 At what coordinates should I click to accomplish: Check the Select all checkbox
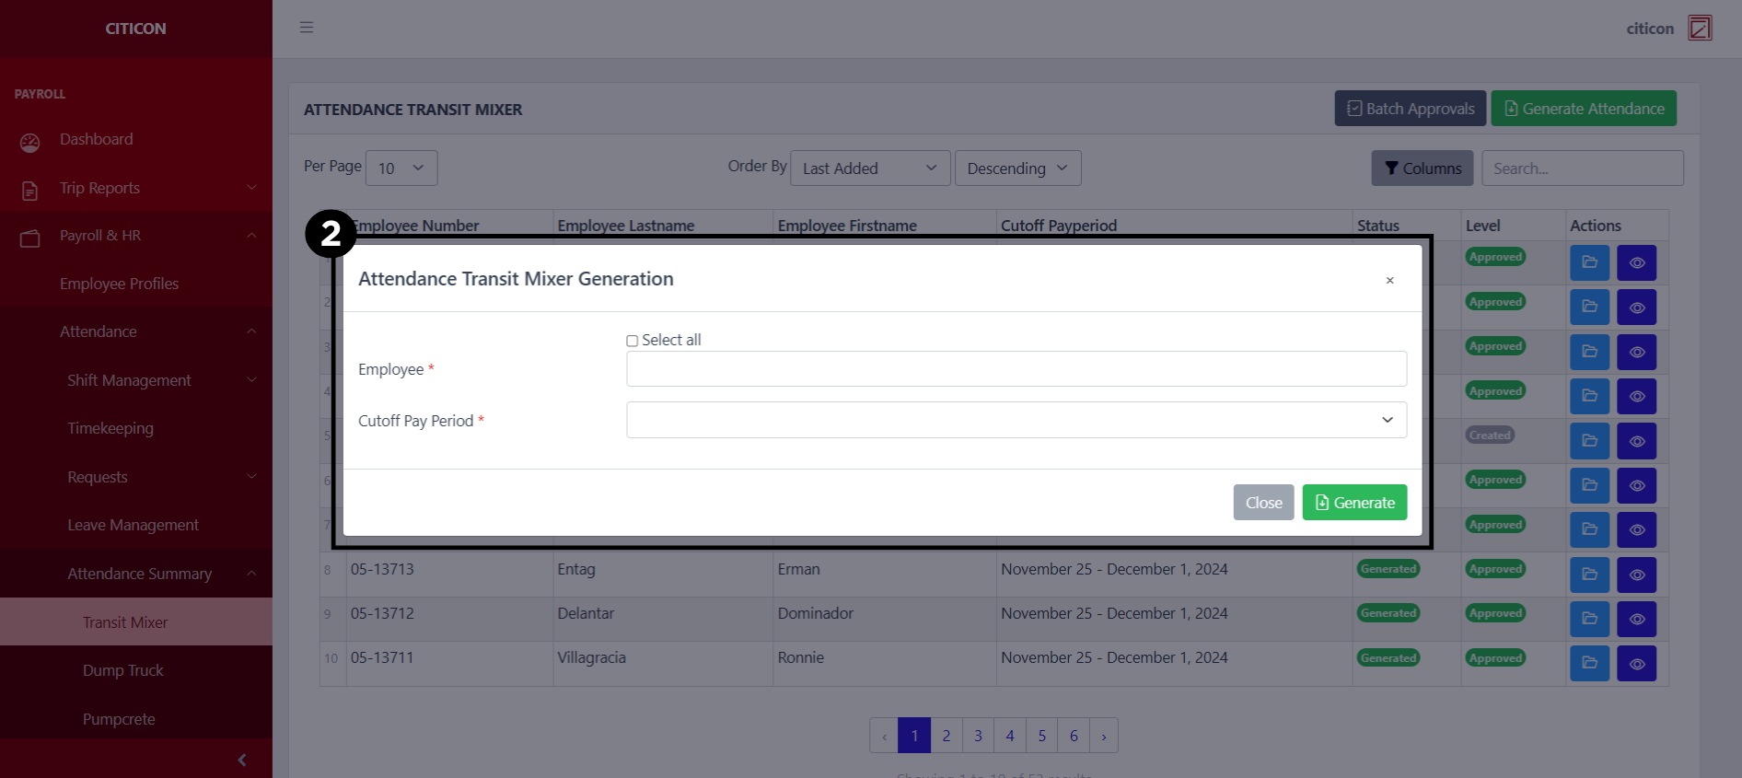pos(633,341)
